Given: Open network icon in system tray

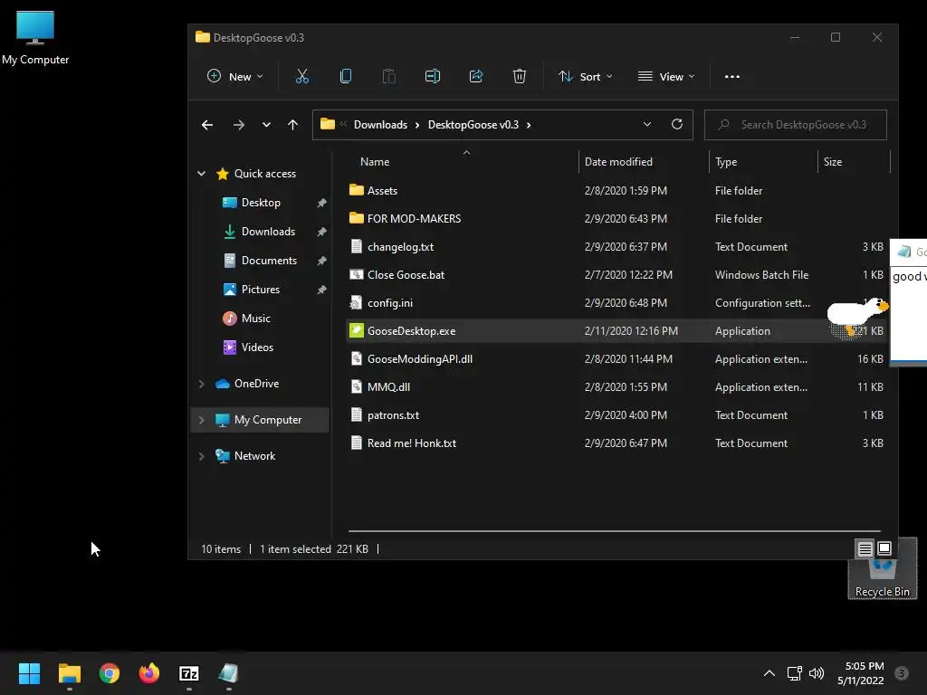Looking at the screenshot, I should pyautogui.click(x=794, y=673).
